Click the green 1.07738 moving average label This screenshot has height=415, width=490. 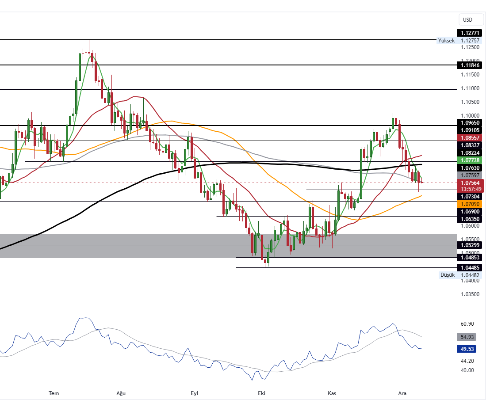471,160
